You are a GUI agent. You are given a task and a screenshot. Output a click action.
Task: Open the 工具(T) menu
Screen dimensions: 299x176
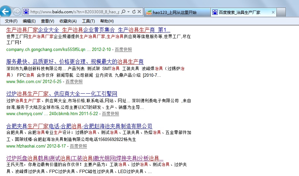[88, 21]
